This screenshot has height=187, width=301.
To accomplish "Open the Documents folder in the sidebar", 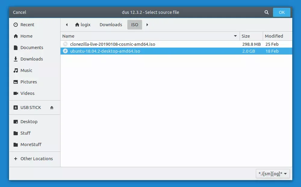I will click(32, 48).
